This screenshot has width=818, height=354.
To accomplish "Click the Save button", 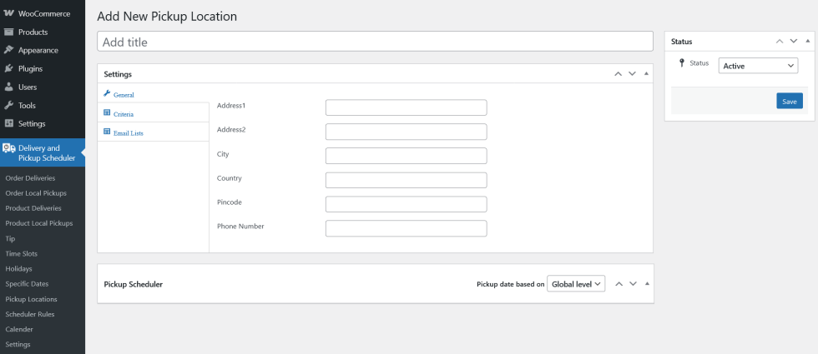I will 790,101.
